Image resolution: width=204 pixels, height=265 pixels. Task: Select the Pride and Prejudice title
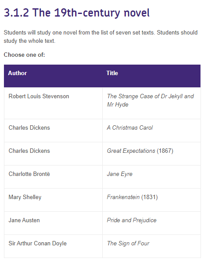[131, 220]
